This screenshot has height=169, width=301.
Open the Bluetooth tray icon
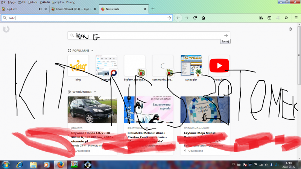click(271, 165)
